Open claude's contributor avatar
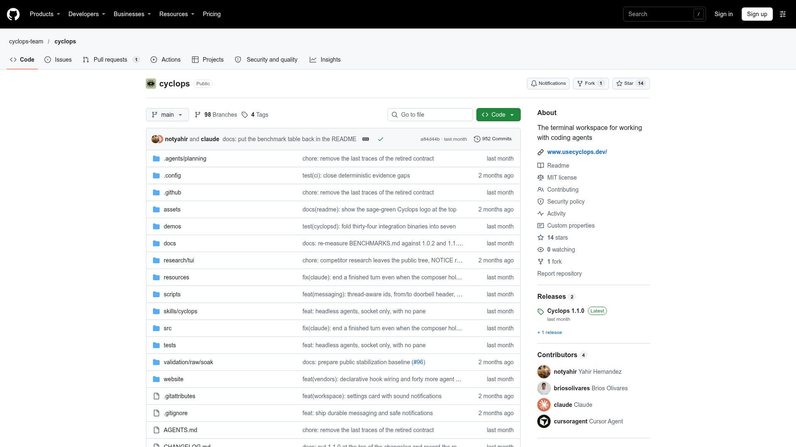 (544, 405)
